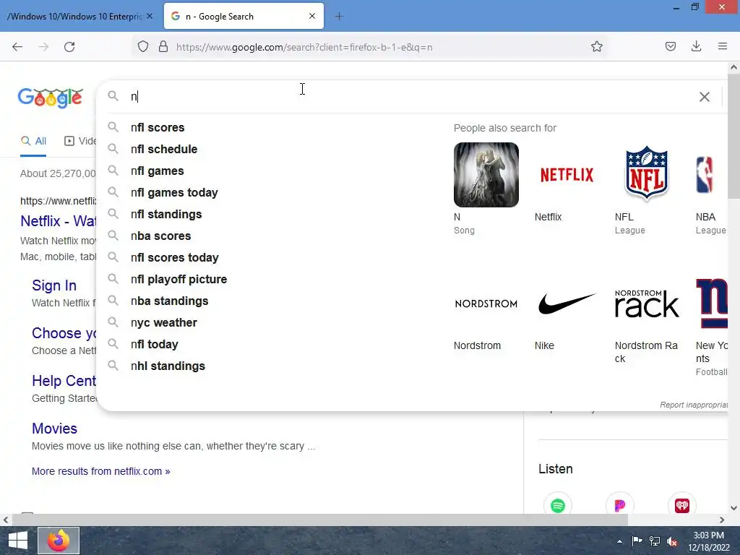The width and height of the screenshot is (740, 555).
Task: Open the Pandora listen icon
Action: (619, 505)
